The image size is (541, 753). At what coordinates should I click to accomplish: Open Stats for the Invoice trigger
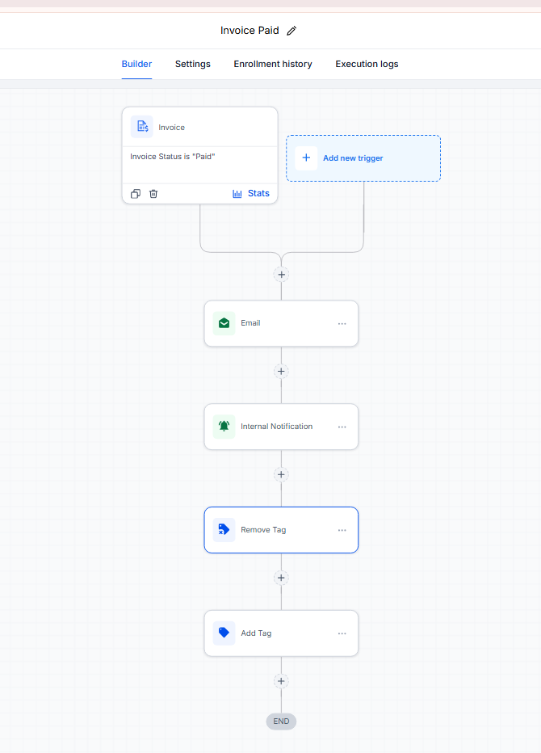pos(251,194)
